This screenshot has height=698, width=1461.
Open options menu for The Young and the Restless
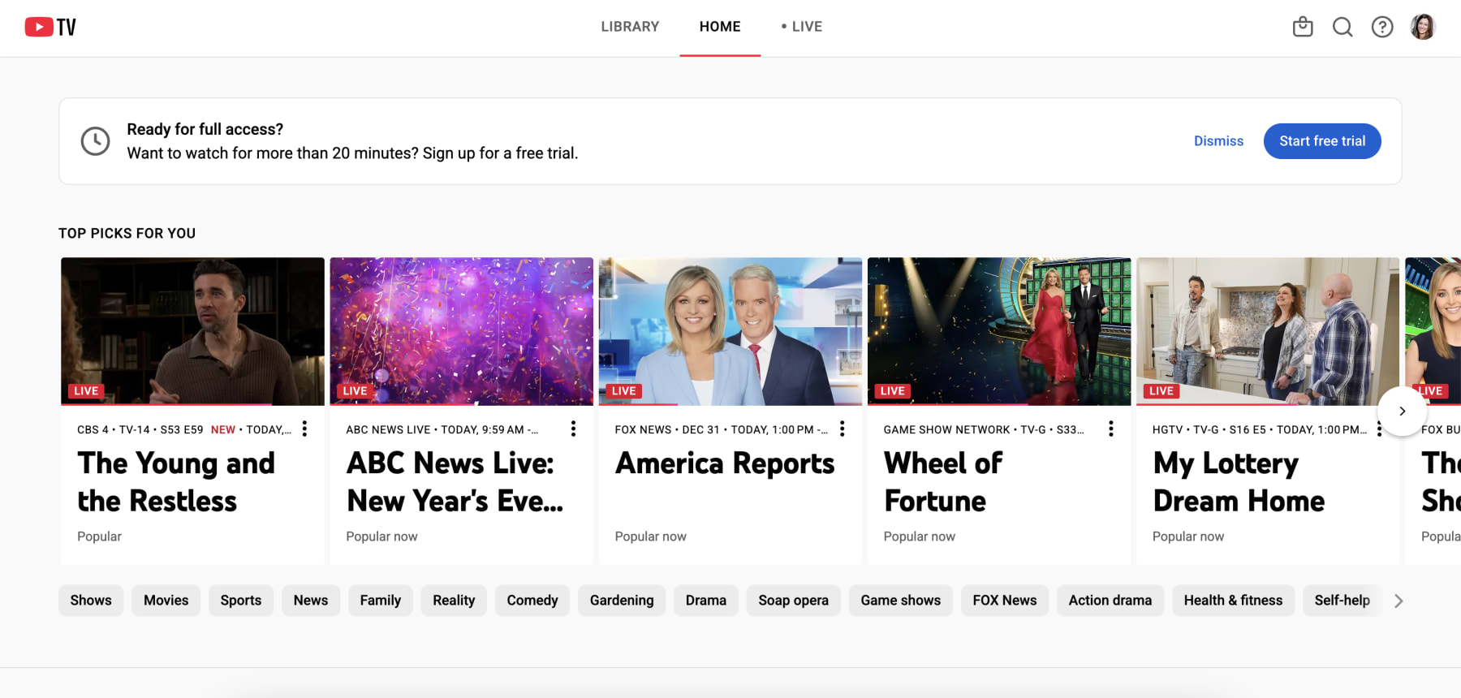click(x=304, y=429)
